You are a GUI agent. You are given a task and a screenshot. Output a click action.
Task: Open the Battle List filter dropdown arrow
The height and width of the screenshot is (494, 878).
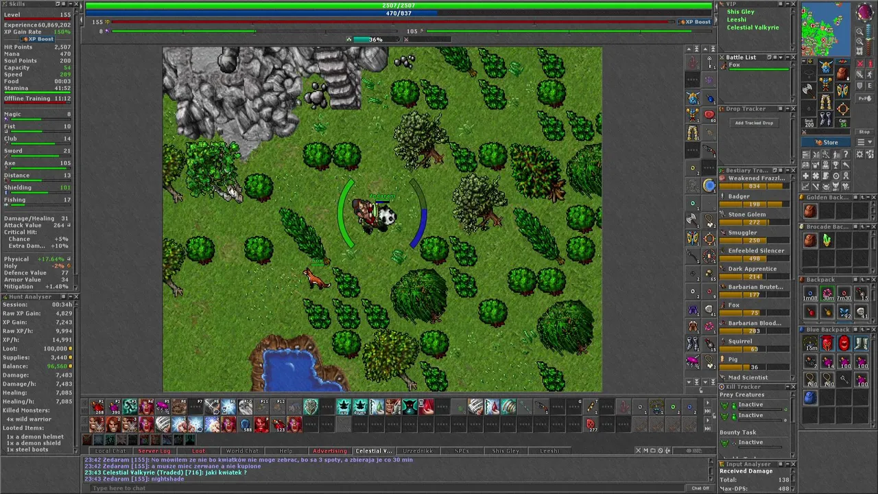point(781,58)
